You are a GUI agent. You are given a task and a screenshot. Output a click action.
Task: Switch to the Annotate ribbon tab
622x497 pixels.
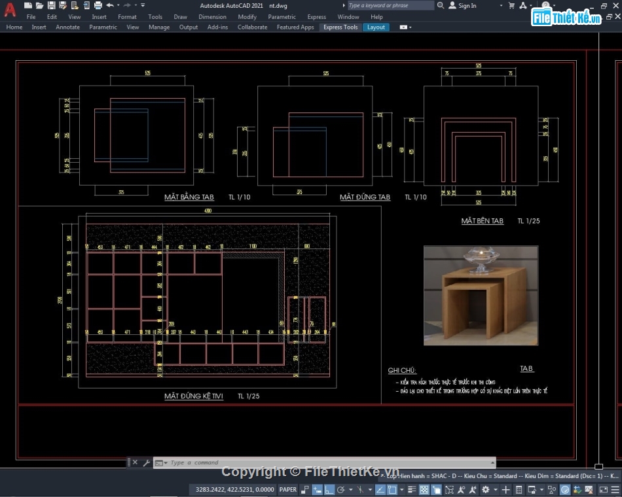point(67,27)
